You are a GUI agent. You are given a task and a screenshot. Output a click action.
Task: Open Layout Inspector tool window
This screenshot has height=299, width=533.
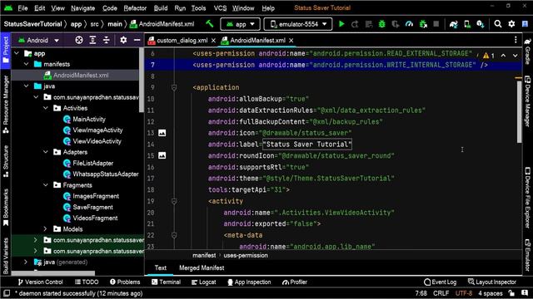click(x=492, y=282)
